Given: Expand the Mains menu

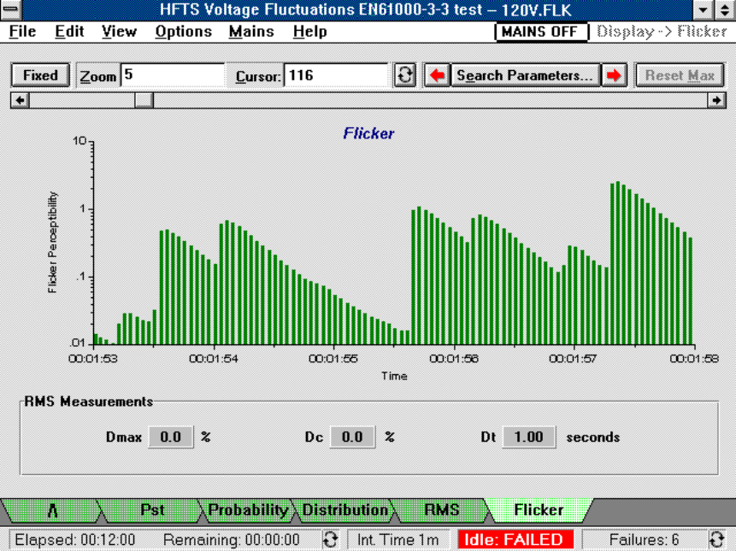Looking at the screenshot, I should point(251,32).
